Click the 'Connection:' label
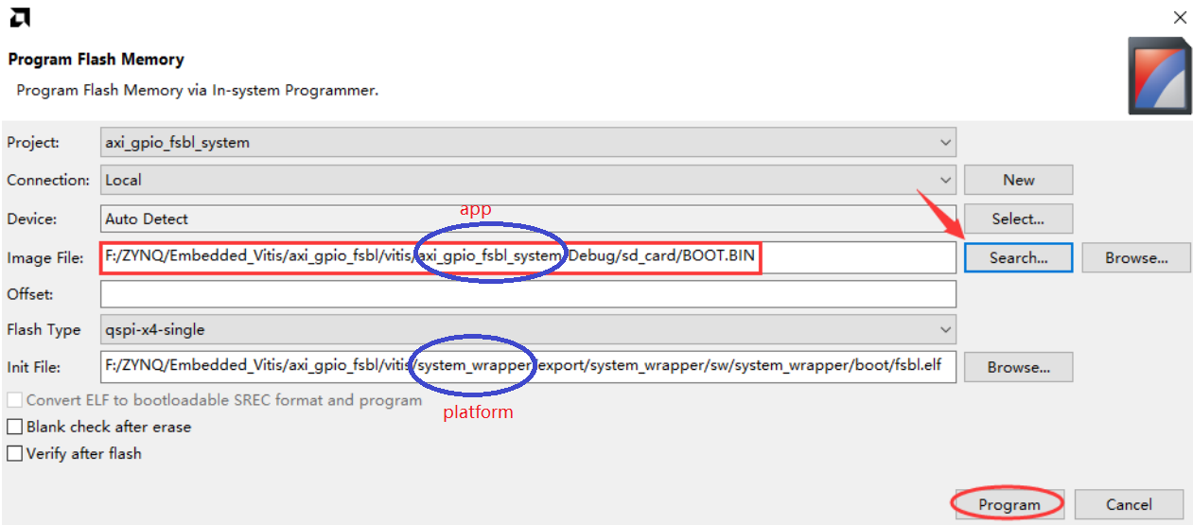Screen dimensions: 1193x525 48,180
